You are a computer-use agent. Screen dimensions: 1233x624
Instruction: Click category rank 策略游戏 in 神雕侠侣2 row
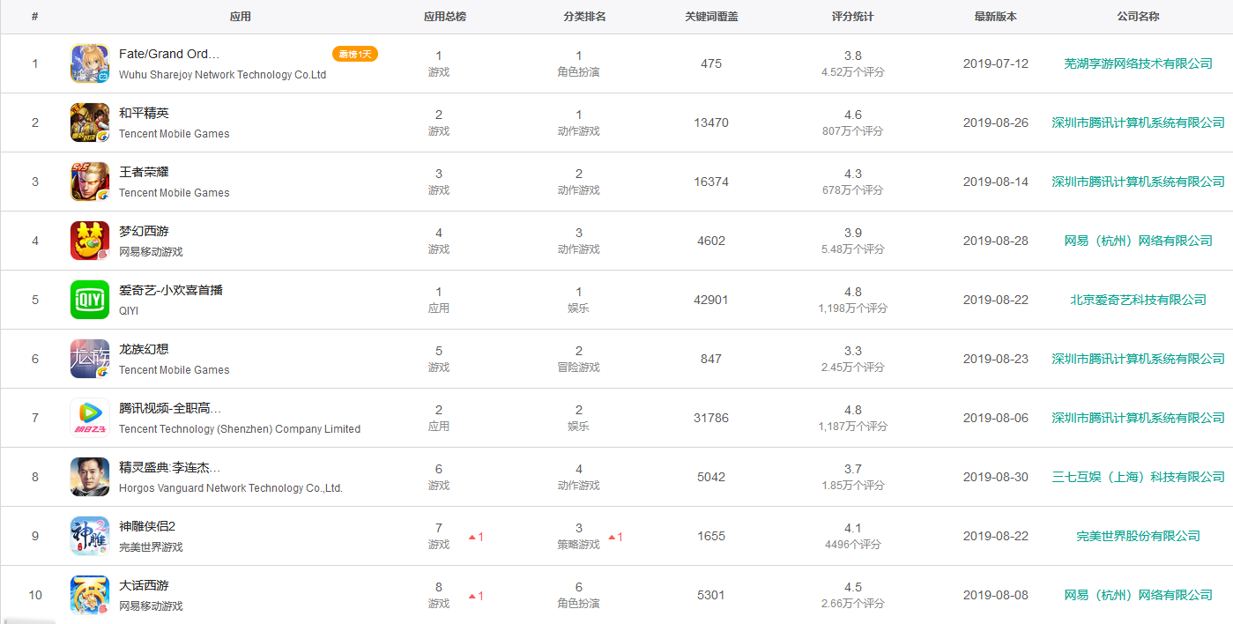[578, 545]
